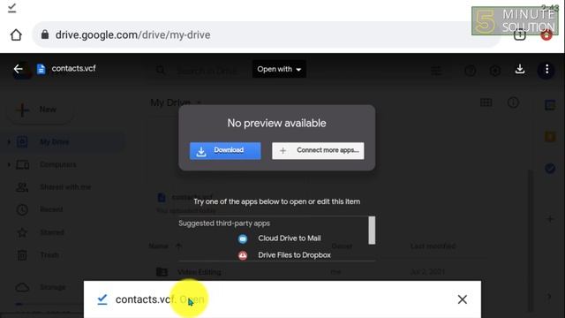Select Computers in sidebar
The height and width of the screenshot is (318, 565).
pos(57,165)
